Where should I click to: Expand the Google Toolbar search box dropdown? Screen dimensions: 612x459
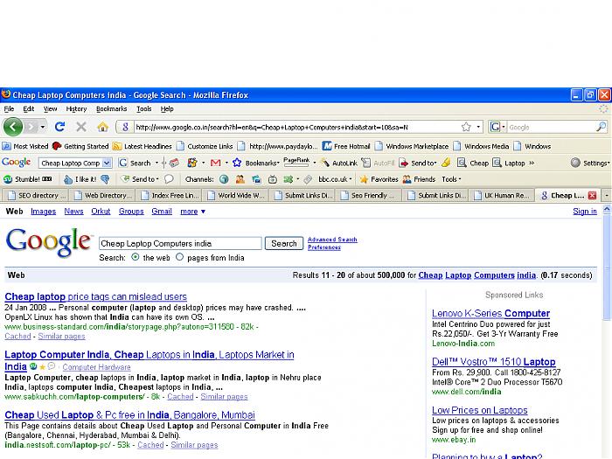(x=107, y=163)
